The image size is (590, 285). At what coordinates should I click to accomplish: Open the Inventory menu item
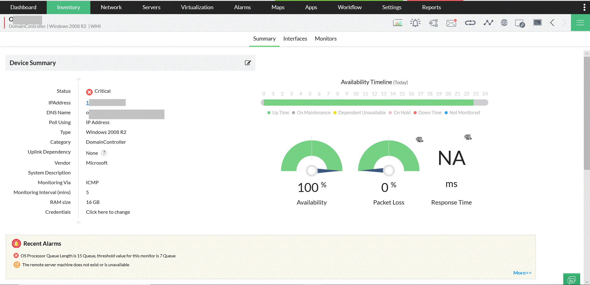point(68,7)
